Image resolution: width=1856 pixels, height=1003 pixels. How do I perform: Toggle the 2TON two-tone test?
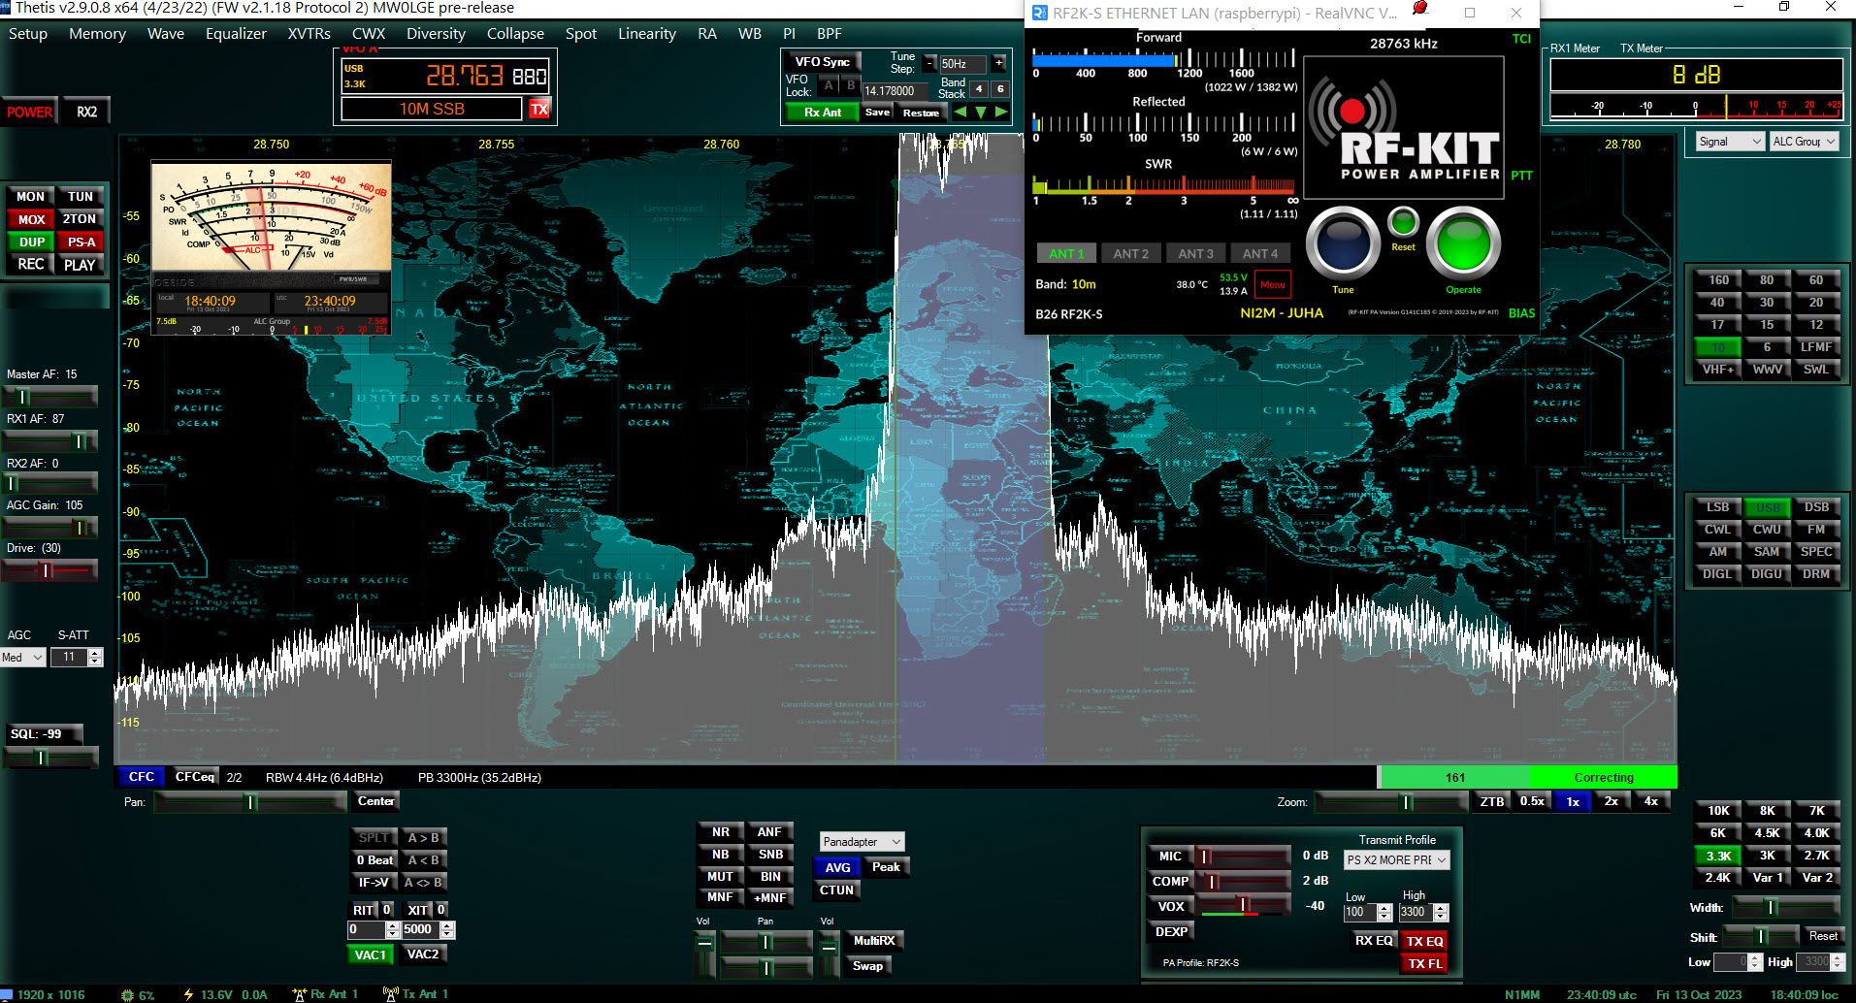pyautogui.click(x=81, y=219)
